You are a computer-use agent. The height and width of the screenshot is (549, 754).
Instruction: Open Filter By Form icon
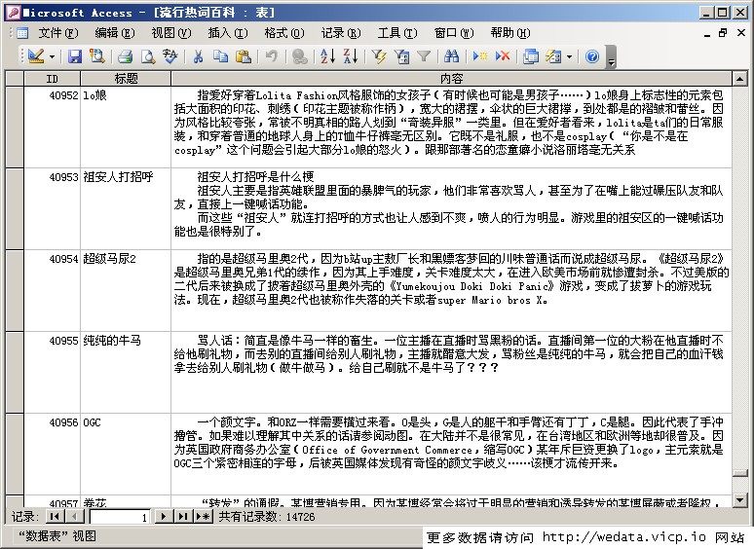tap(401, 56)
